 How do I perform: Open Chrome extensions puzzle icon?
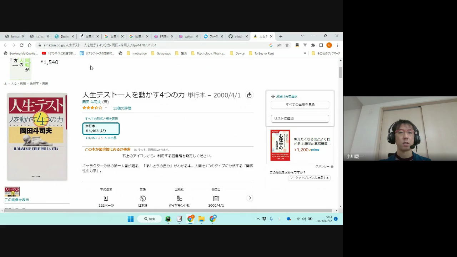point(313,45)
